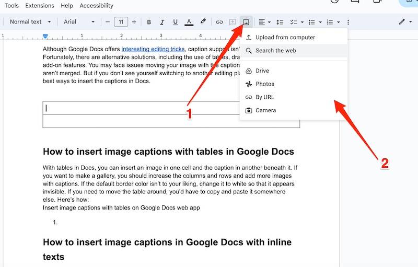Click the insert image icon
Viewport: 418px width, 267px height.
(246, 22)
